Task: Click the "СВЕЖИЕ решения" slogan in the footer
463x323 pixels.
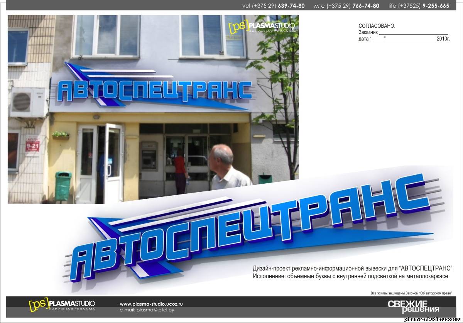Action: coord(414,306)
